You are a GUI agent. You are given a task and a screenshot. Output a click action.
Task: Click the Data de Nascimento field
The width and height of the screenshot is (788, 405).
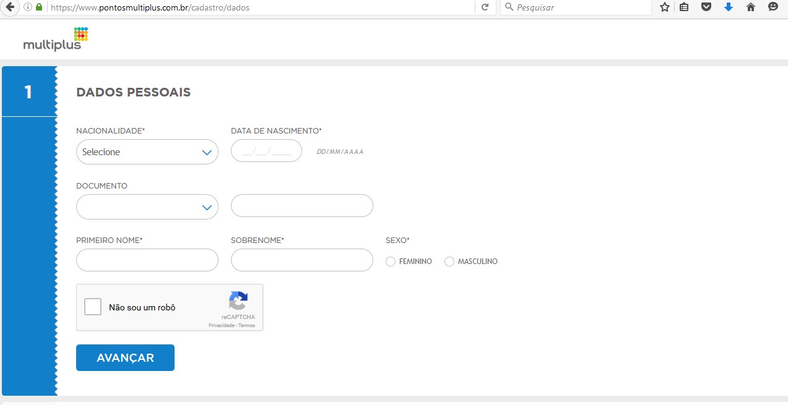tap(266, 151)
